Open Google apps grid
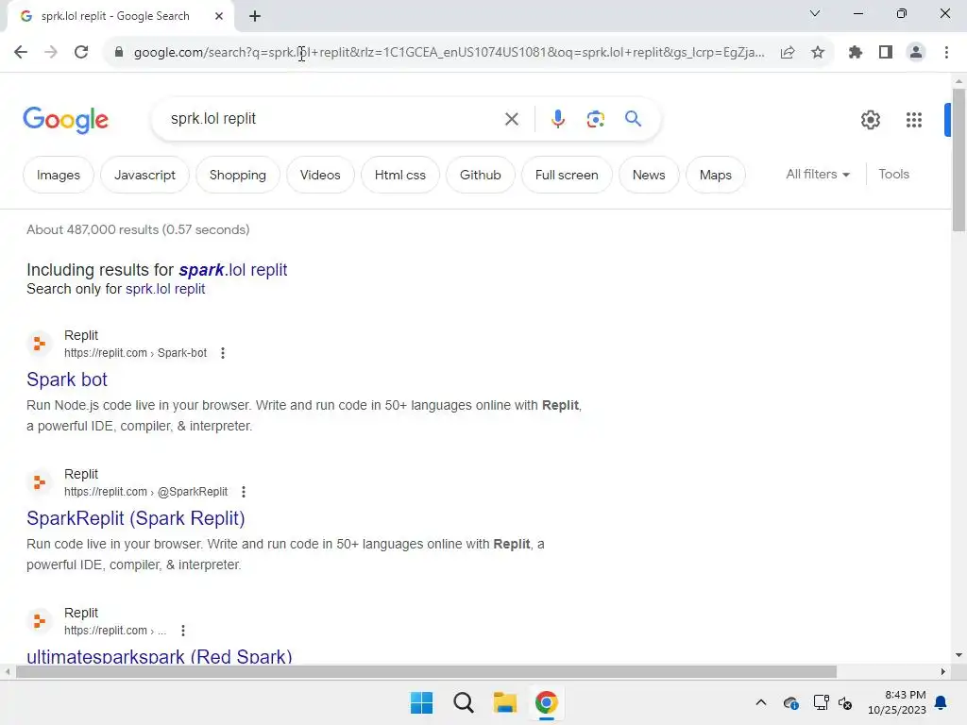This screenshot has height=725, width=967. pos(914,120)
